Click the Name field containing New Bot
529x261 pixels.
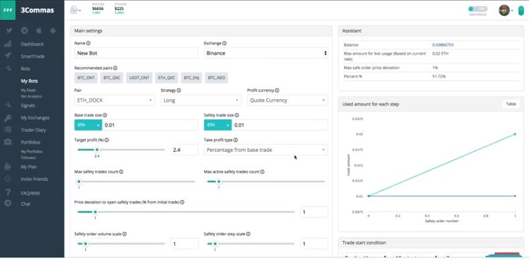[136, 54]
